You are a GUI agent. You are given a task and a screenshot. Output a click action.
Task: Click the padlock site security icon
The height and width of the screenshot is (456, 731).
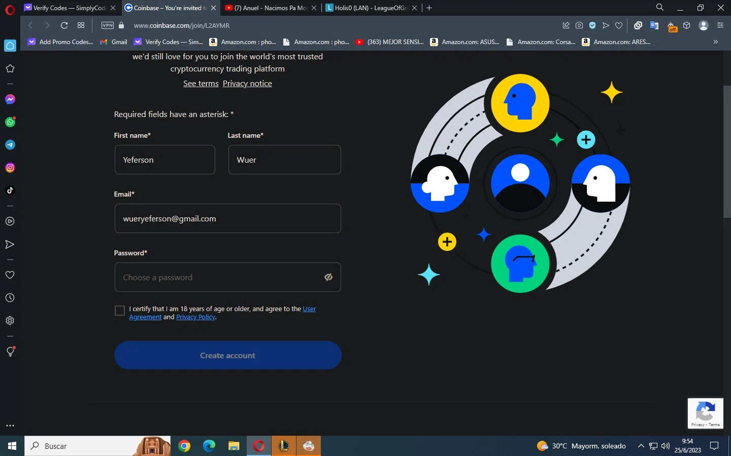pos(121,25)
